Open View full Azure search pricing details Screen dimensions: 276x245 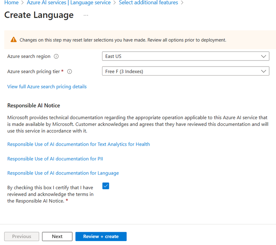click(x=47, y=87)
